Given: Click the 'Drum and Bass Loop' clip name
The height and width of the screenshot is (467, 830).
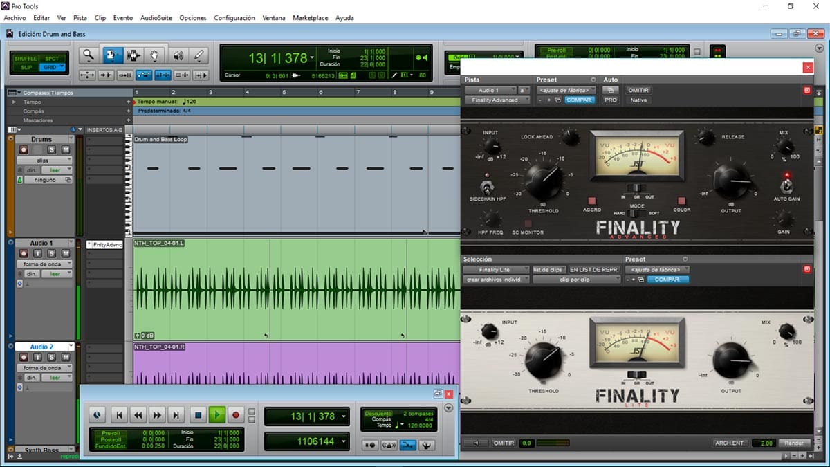Looking at the screenshot, I should (160, 139).
